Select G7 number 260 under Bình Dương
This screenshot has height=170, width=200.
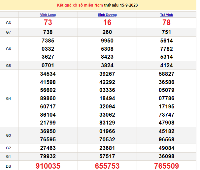tap(107, 32)
